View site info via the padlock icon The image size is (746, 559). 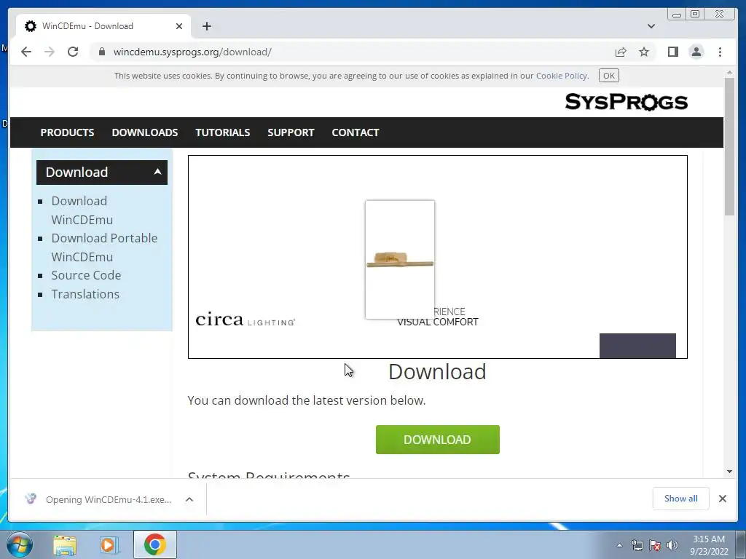coord(101,52)
